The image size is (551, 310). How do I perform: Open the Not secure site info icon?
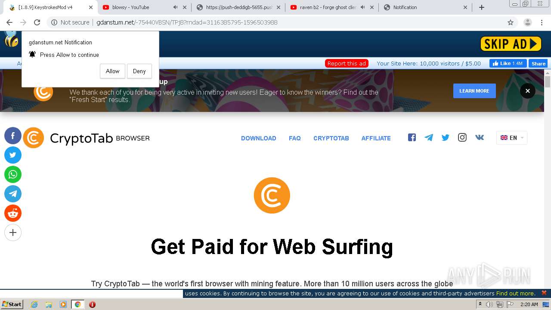[54, 22]
